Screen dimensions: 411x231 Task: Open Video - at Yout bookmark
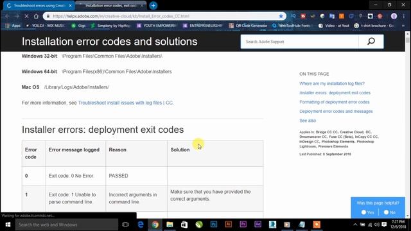click(x=334, y=26)
